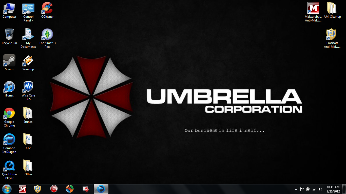Switch to Comodo IceDragon taskbar button
This screenshot has height=194, width=346.
[x=101, y=189]
